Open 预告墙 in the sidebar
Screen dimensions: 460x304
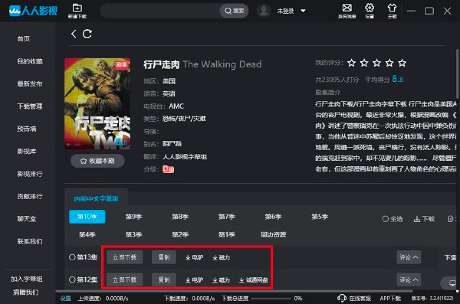tap(26, 129)
